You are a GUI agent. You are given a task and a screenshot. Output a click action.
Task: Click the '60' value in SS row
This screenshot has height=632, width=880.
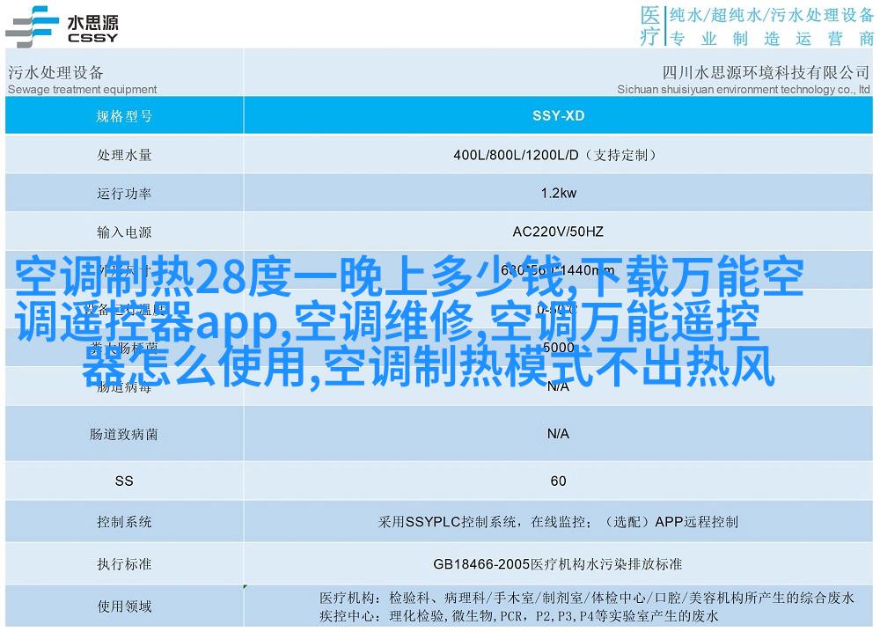tap(559, 481)
